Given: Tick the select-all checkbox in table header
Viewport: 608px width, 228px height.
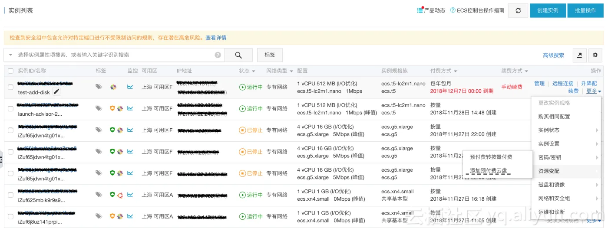Looking at the screenshot, I should coord(10,71).
